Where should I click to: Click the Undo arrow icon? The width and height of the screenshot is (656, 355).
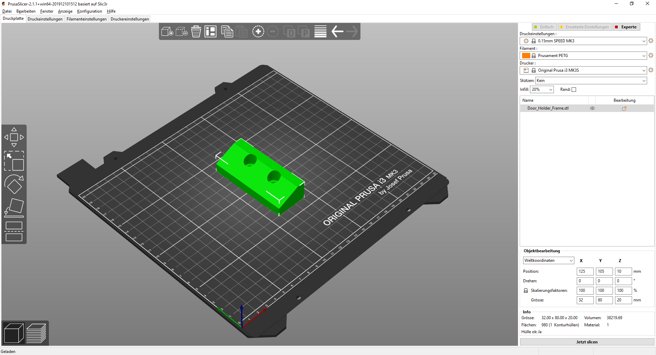click(x=337, y=32)
